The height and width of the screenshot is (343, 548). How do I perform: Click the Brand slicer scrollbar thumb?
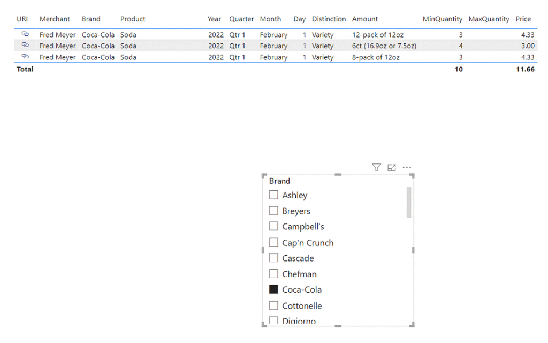coord(409,202)
